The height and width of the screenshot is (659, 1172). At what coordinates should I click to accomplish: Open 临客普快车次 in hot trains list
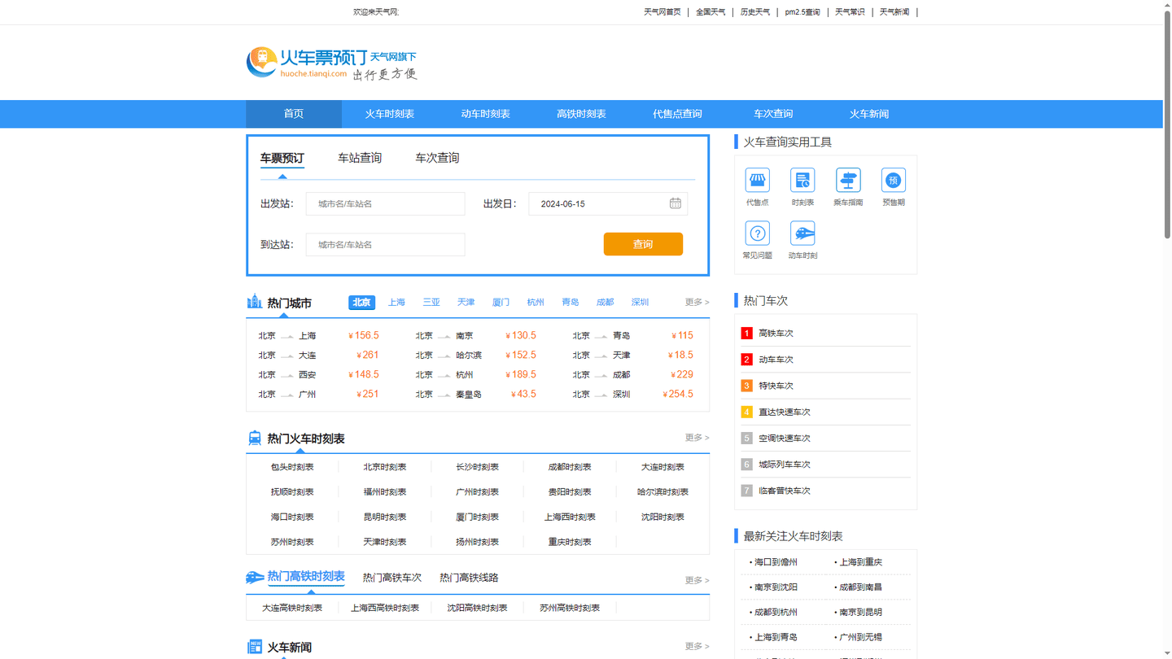pyautogui.click(x=785, y=491)
